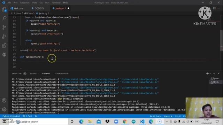The image size is (223, 125).
Task: Click the status bar icon right of warnings count
Action: tap(36, 116)
